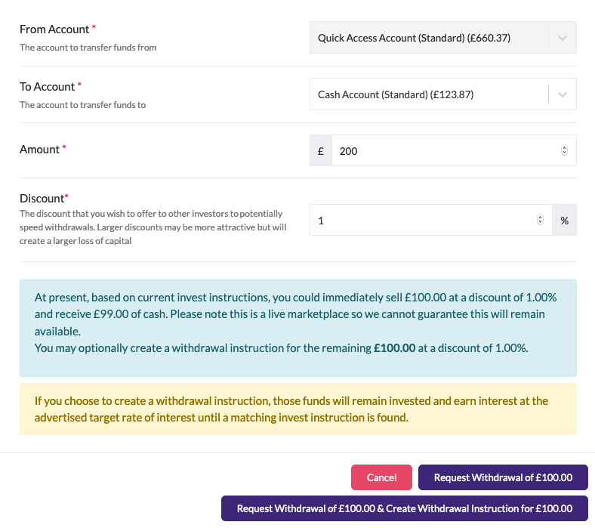Image resolution: width=595 pixels, height=528 pixels.
Task: Click the From Account chevron arrow
Action: pyautogui.click(x=562, y=38)
